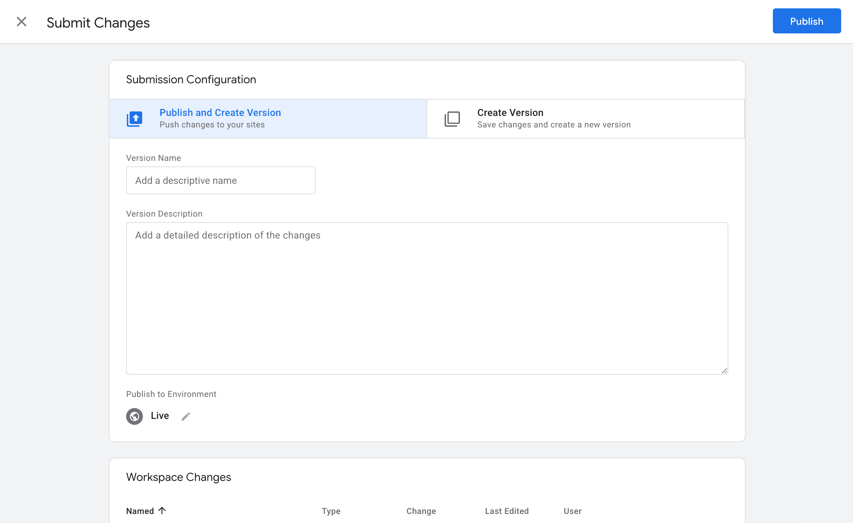Click the Version Description field label
The image size is (853, 523).
coord(164,214)
